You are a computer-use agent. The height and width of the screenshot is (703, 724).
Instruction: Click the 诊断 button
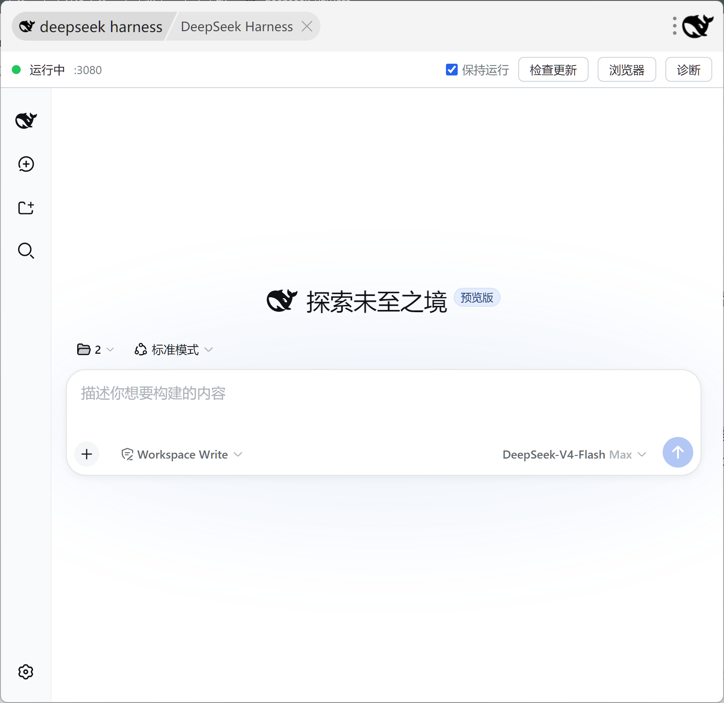tap(689, 70)
